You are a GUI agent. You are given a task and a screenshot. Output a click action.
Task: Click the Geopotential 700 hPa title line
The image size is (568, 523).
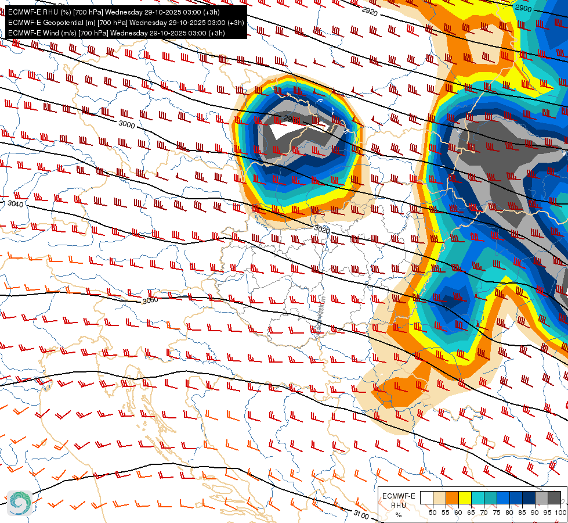point(126,23)
